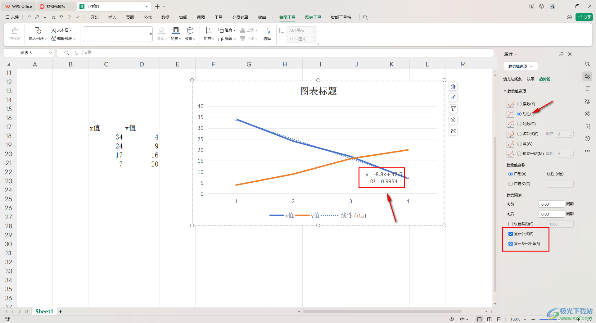
Task: Open quick access toolbar customize dropdown
Action: tap(77, 17)
